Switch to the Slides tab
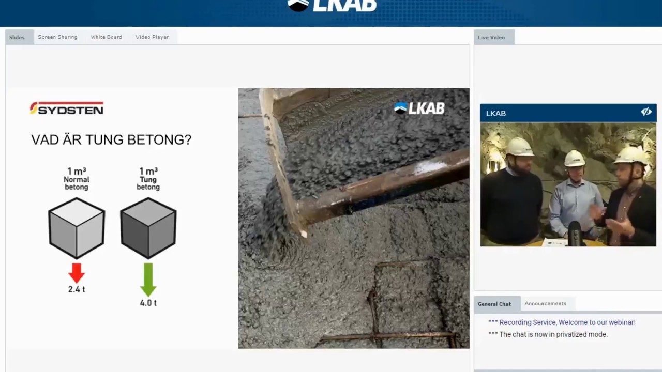The image size is (662, 372). [17, 37]
